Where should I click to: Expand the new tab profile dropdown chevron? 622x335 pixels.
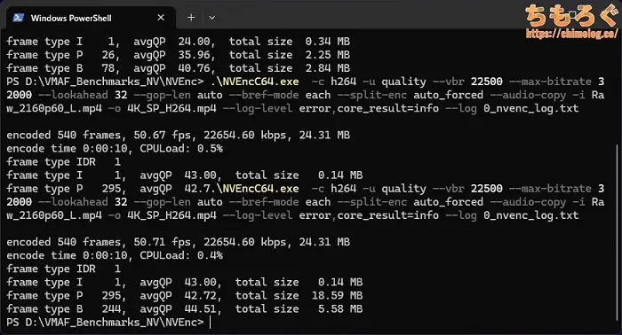(211, 18)
